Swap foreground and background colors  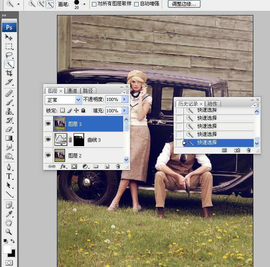click(13, 241)
